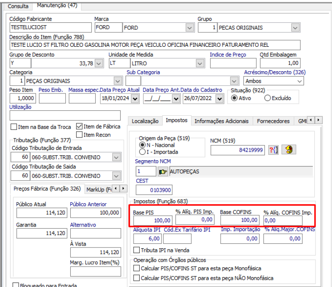Viewport: 332px width, 287px height.
Task: Switch to the Consulta tab
Action: (18, 6)
